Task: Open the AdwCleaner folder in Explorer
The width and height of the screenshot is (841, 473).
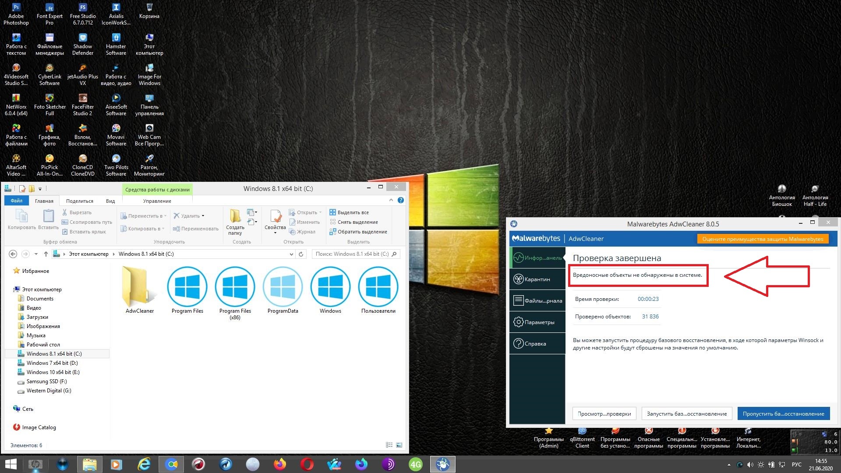Action: point(140,290)
